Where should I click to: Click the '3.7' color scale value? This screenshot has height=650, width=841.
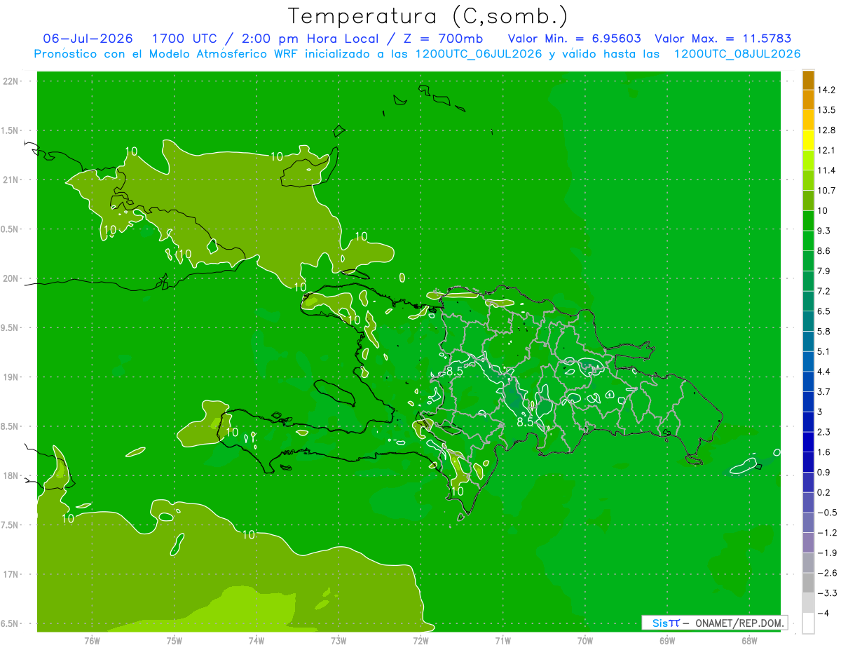(x=823, y=391)
